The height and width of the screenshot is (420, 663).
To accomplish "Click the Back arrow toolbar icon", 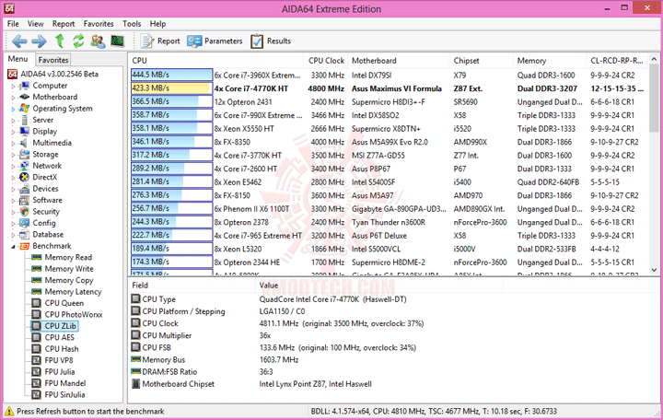I will pyautogui.click(x=19, y=41).
